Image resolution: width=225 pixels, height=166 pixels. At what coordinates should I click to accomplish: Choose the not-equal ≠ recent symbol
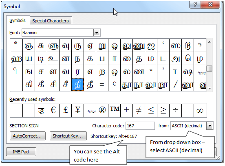click(x=139, y=110)
